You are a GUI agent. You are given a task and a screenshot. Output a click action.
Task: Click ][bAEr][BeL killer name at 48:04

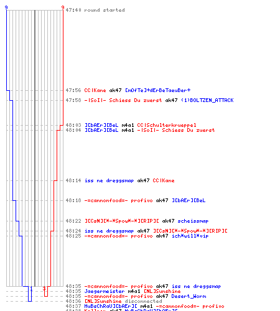coord(101,130)
